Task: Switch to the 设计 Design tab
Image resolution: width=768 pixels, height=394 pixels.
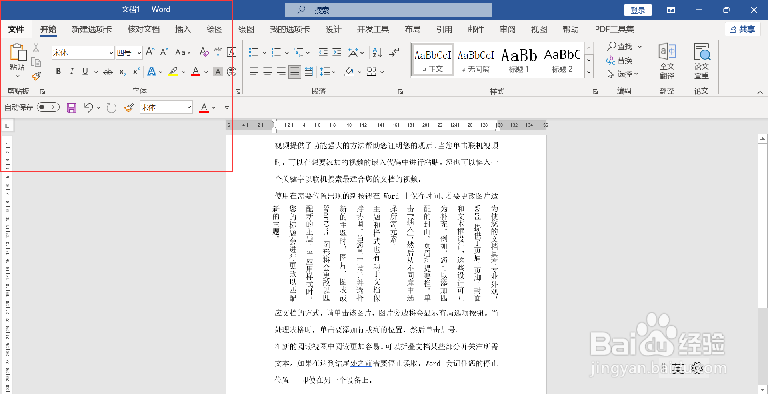Action: coord(333,29)
